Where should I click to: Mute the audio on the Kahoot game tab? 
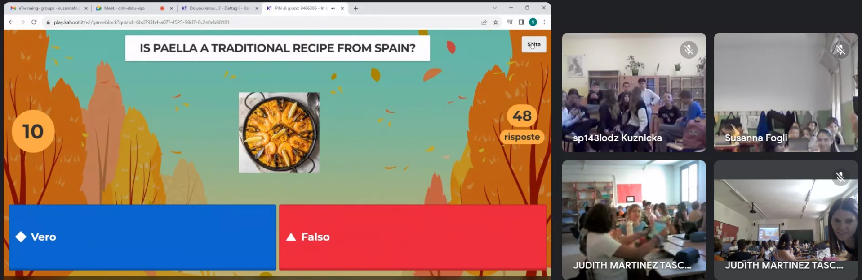click(x=333, y=8)
